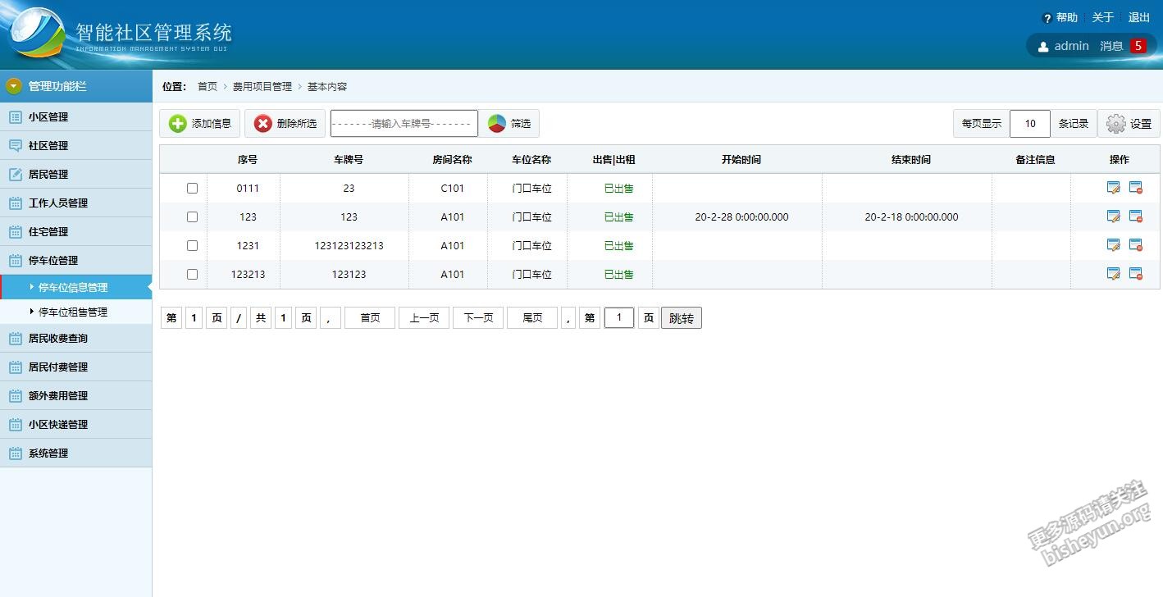Click the help question mark icon
The width and height of the screenshot is (1163, 597).
point(1047,18)
